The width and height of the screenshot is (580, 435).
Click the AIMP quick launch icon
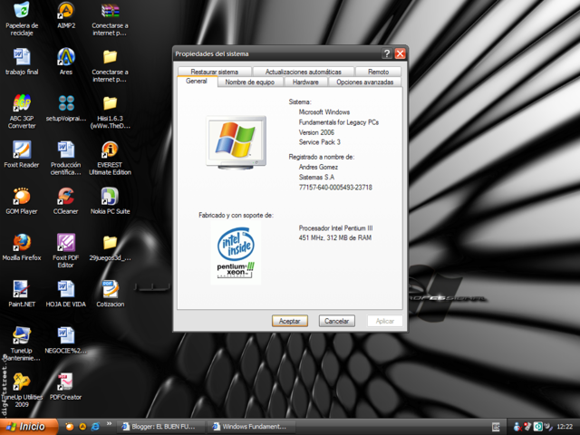[82, 427]
